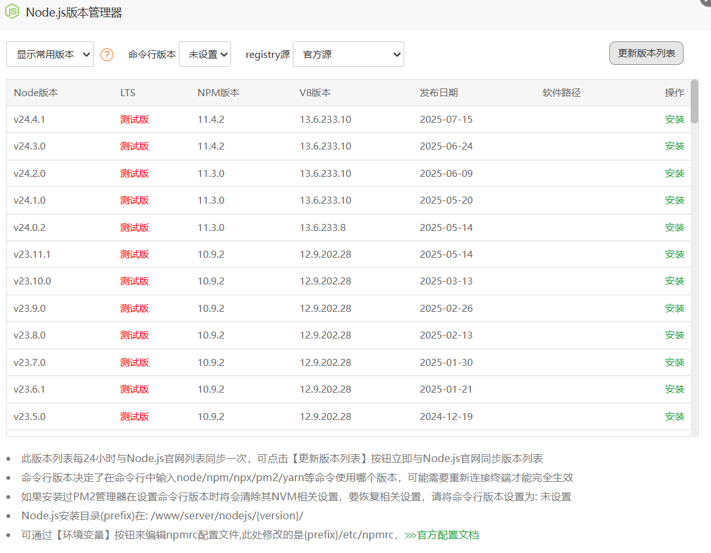Viewport: 711px width, 553px height.
Task: Click release date 2025-02-13
Action: pos(446,335)
